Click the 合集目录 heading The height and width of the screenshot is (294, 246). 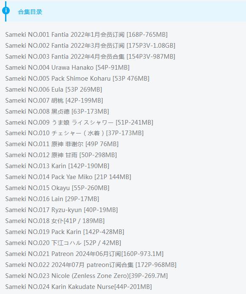point(30,12)
